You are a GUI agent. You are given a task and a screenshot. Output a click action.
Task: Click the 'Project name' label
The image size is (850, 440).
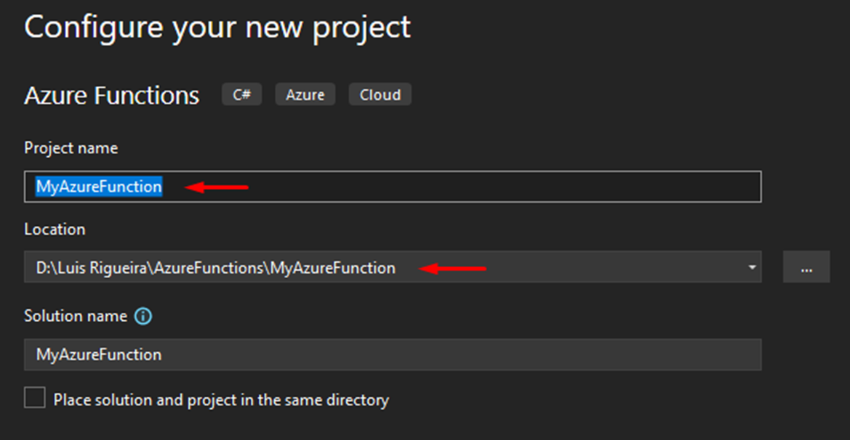pyautogui.click(x=71, y=148)
